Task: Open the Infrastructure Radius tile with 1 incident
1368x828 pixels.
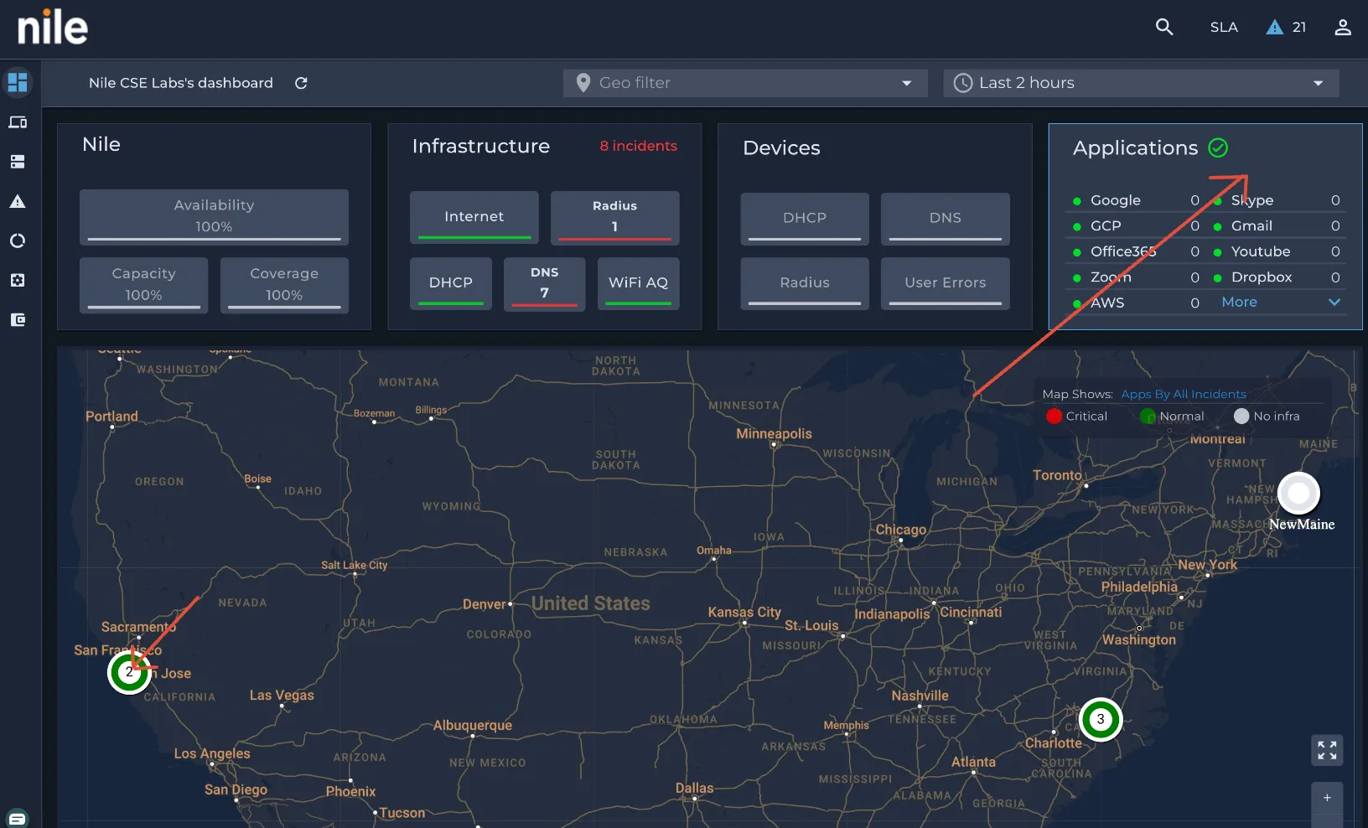Action: [x=614, y=218]
